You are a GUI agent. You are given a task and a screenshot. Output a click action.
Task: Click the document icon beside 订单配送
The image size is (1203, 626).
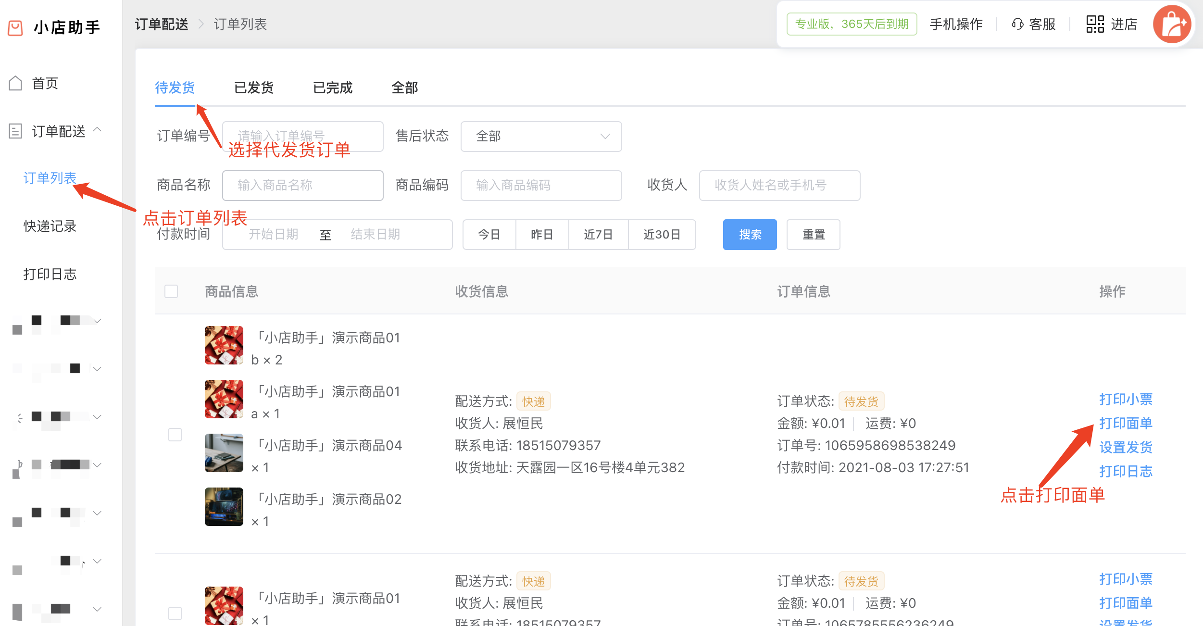15,131
